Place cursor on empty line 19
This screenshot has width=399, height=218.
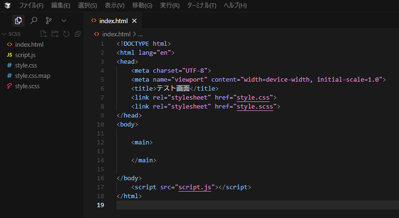point(257,205)
